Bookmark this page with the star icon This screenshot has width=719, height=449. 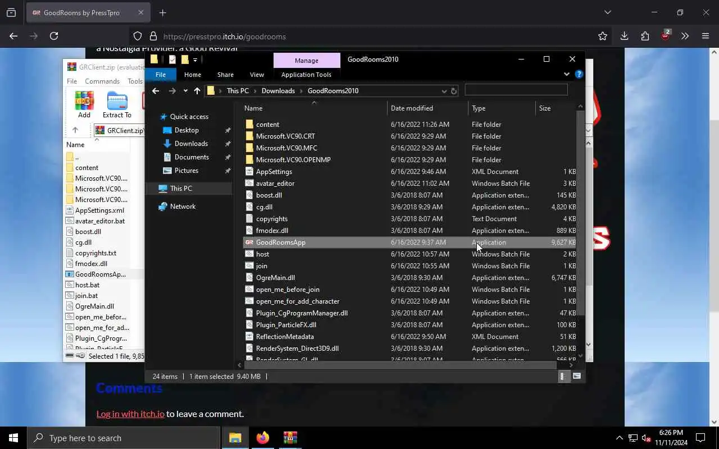[603, 36]
